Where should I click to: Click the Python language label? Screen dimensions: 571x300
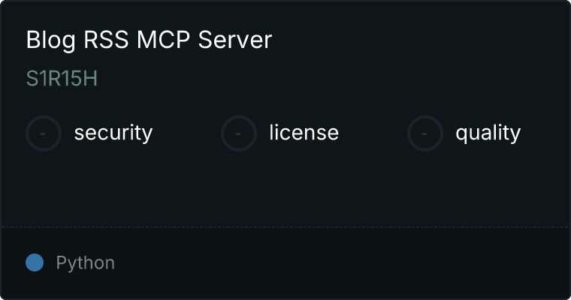85,263
